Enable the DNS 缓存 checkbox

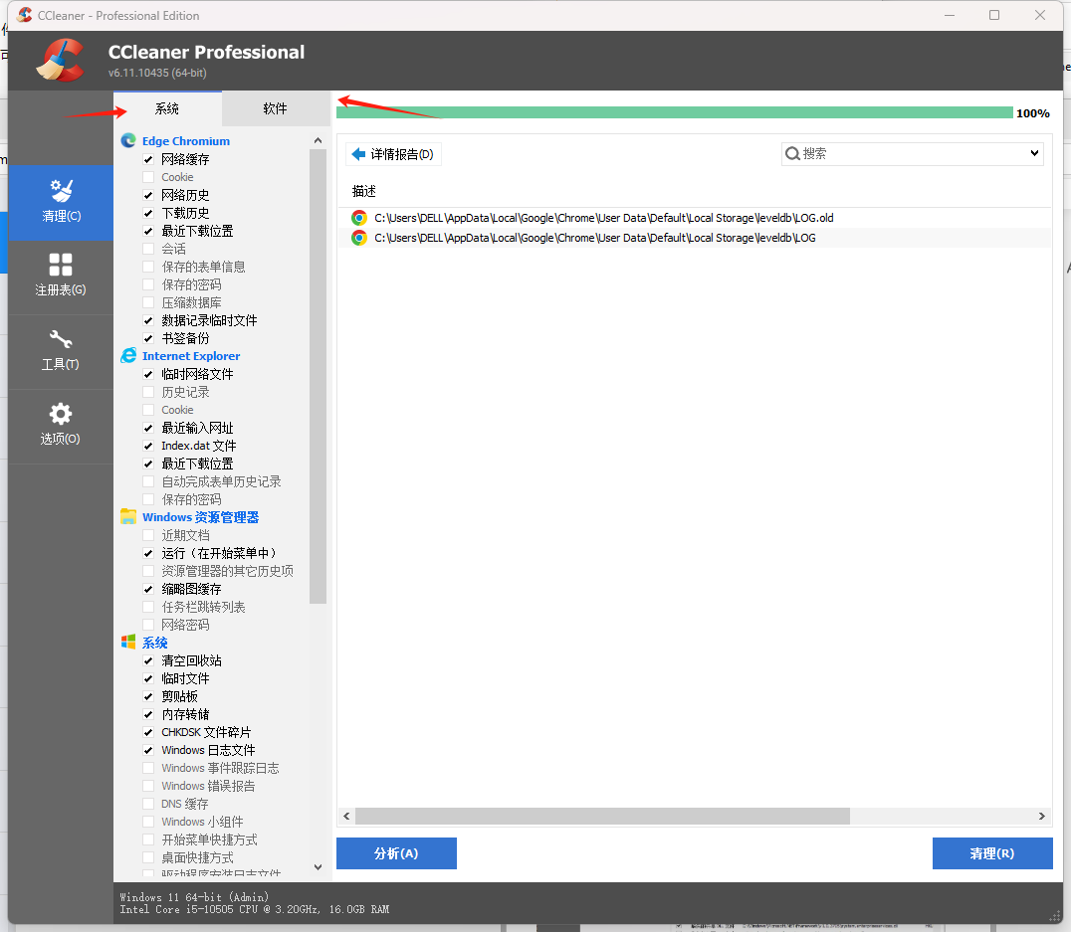[x=148, y=804]
